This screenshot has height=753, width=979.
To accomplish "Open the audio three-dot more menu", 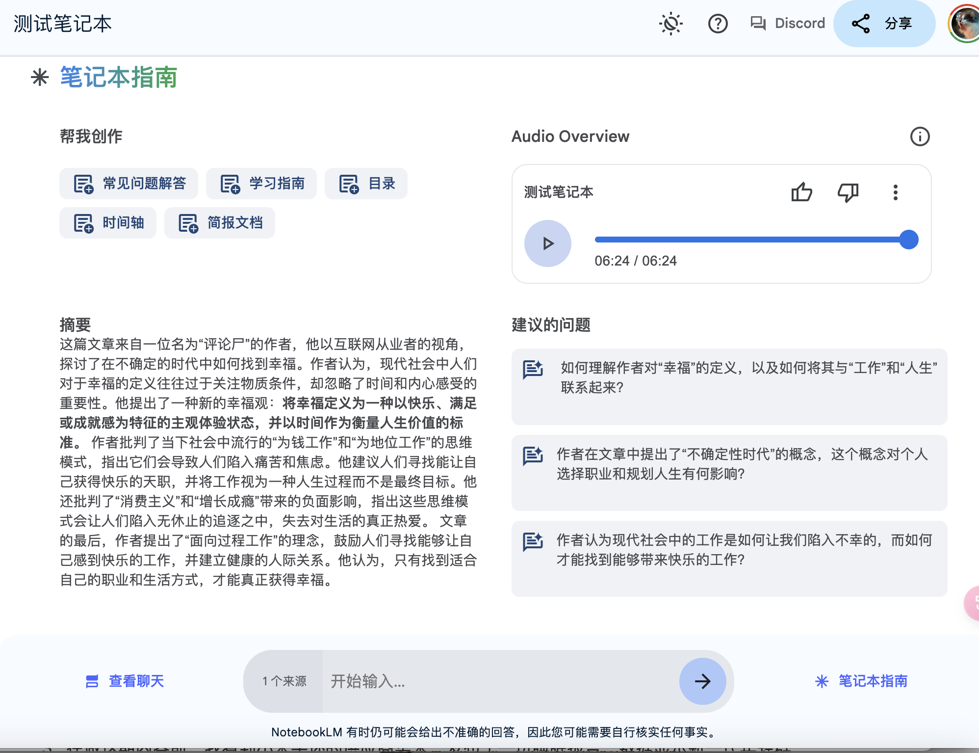I will (895, 192).
